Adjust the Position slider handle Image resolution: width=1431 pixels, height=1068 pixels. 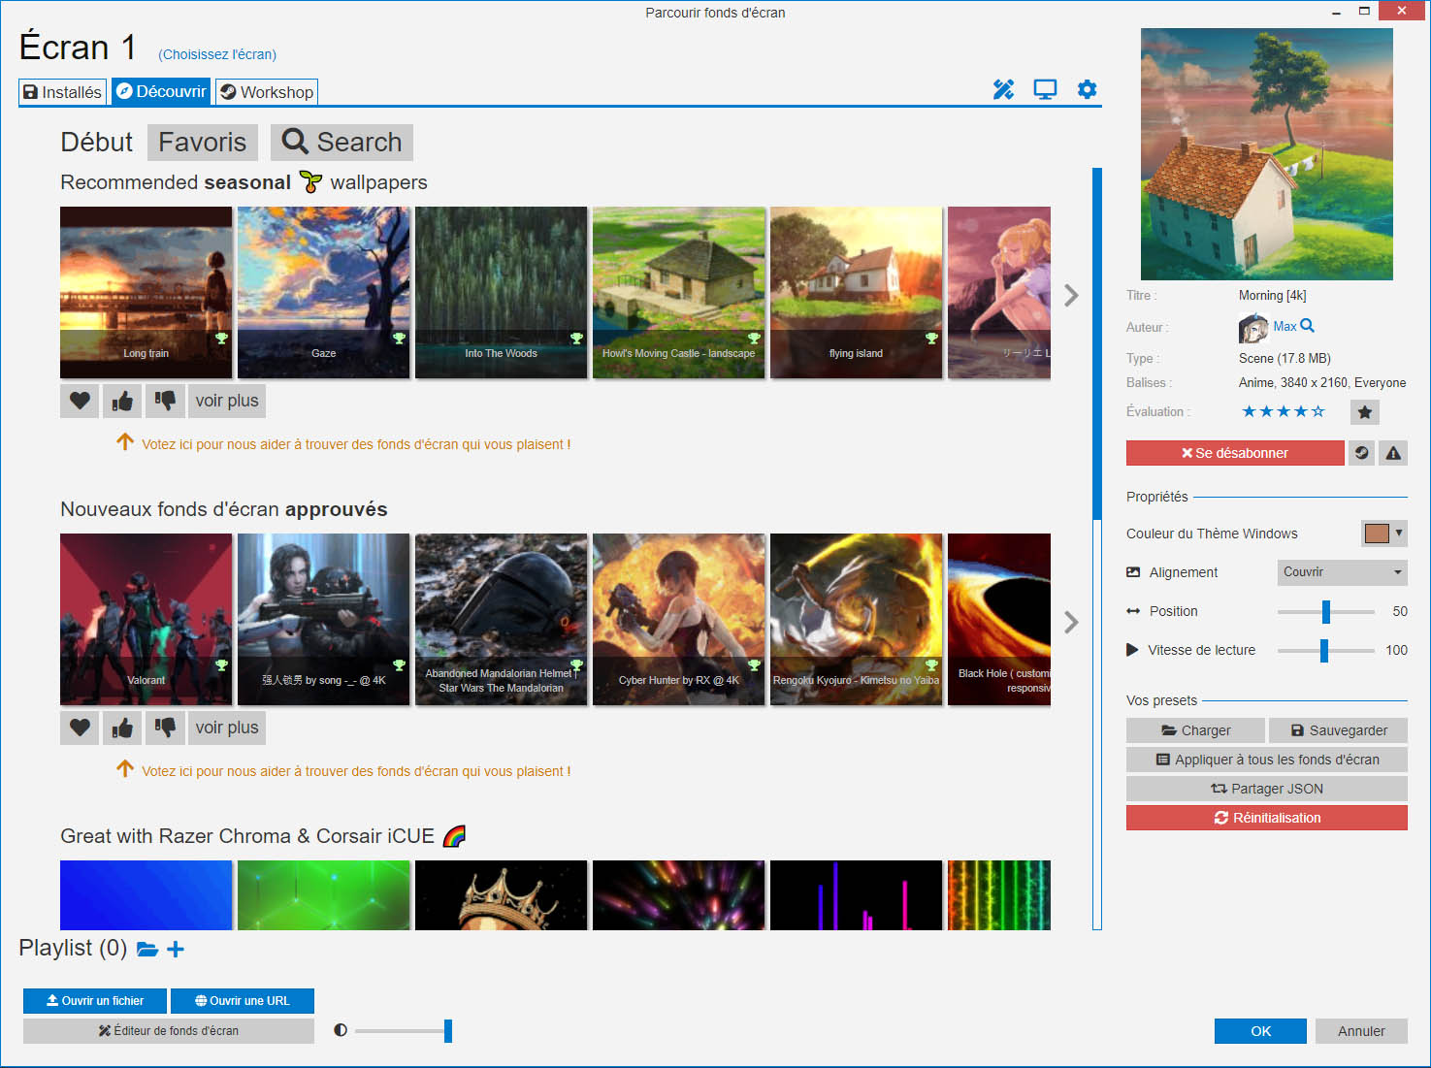pyautogui.click(x=1326, y=611)
